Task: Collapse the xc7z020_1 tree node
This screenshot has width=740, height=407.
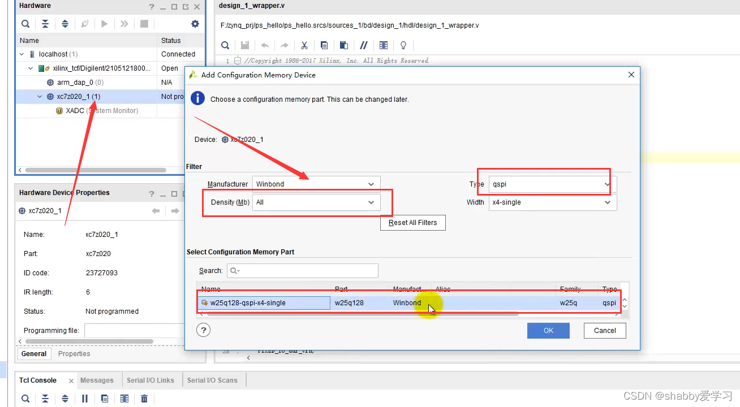Action: [40, 97]
